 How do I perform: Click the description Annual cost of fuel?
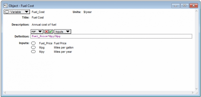coord(44,24)
